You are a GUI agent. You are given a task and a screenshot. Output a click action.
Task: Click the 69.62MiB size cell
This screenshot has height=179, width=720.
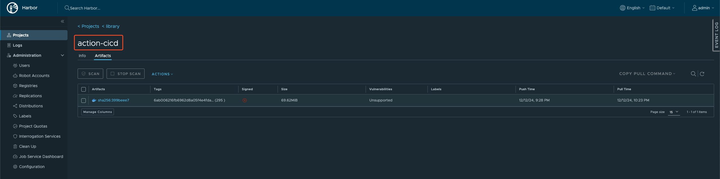point(289,100)
